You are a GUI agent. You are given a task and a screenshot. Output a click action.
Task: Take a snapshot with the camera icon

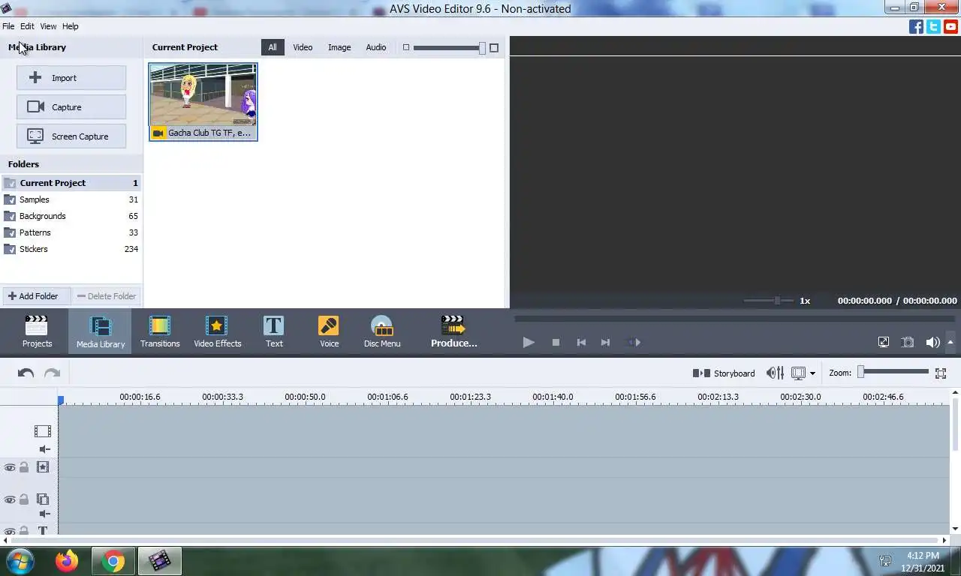[x=908, y=342]
